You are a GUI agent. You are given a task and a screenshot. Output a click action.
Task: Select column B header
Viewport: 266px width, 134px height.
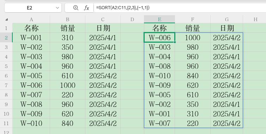67,19
